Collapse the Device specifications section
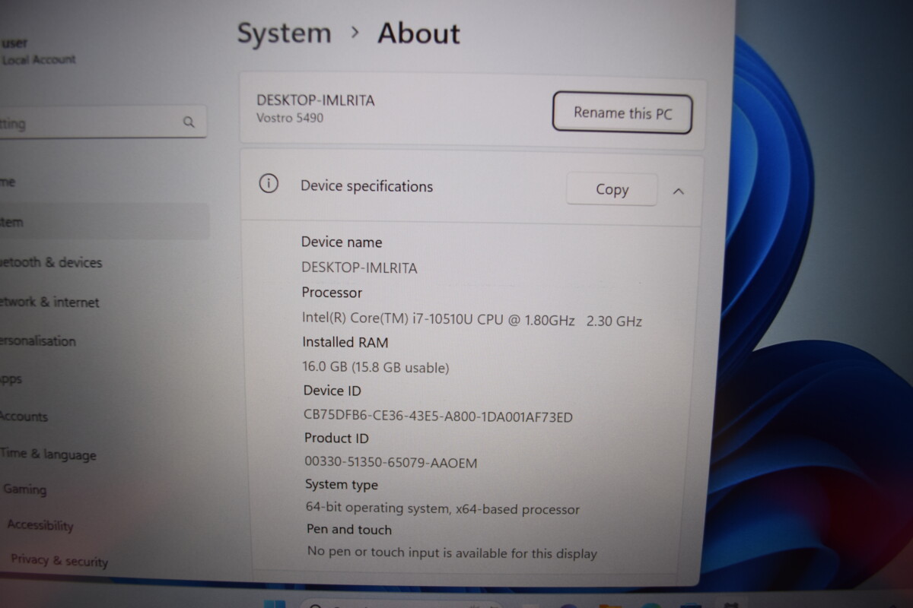This screenshot has width=913, height=608. pyautogui.click(x=679, y=192)
